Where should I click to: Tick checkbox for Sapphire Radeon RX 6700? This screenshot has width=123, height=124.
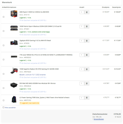(x=4, y=74)
